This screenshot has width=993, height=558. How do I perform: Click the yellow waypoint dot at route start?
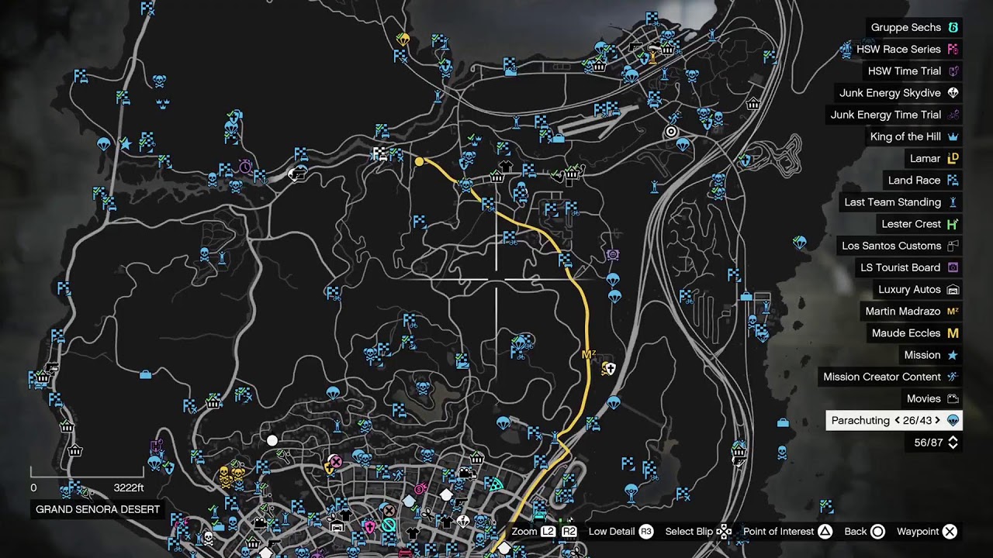point(420,162)
